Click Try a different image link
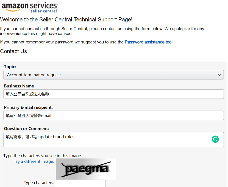This screenshot has height=187, width=228. coord(34,161)
